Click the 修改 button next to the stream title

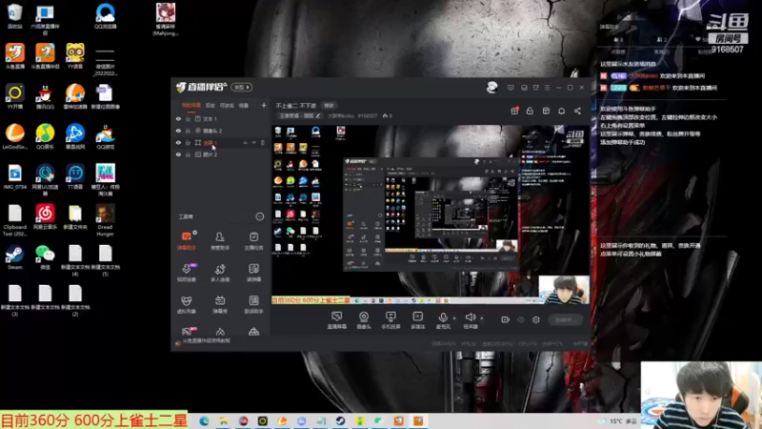point(329,106)
